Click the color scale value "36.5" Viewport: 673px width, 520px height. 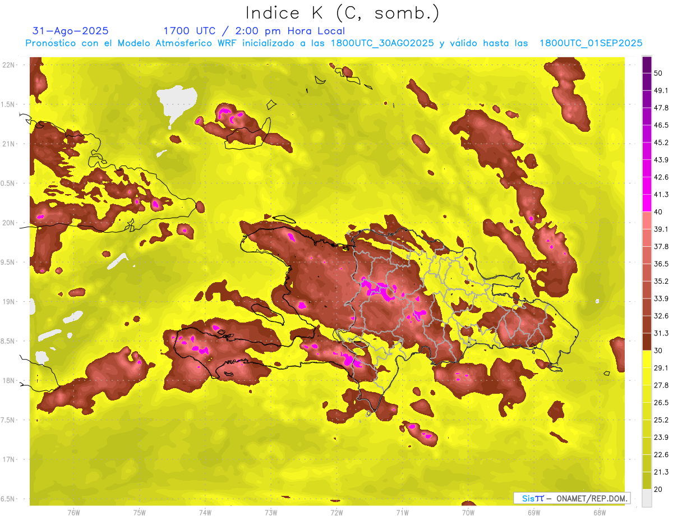click(x=661, y=264)
